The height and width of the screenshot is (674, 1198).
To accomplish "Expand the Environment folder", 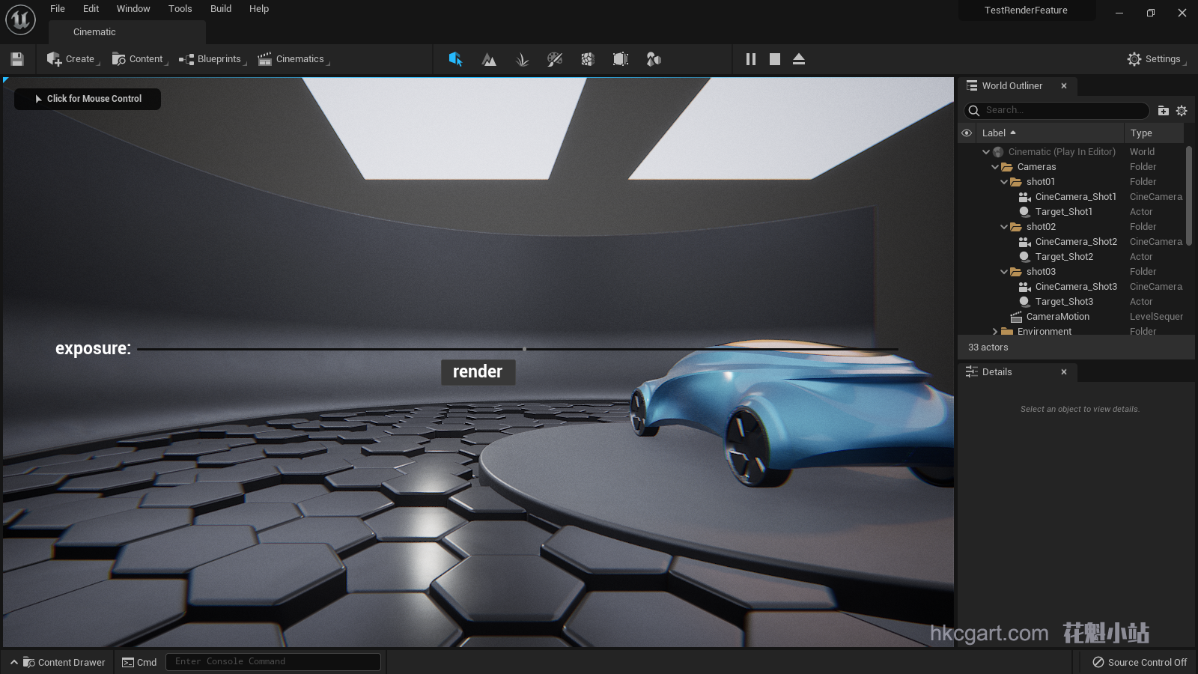I will pyautogui.click(x=995, y=332).
